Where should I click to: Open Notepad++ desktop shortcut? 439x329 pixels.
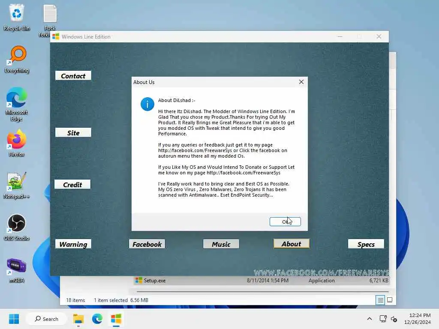[x=17, y=185]
